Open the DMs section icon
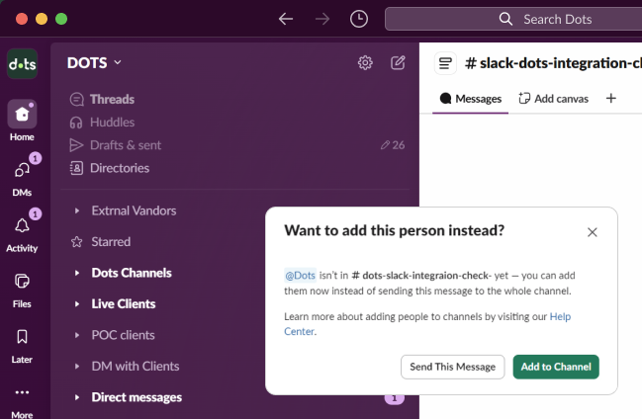Screen dimensions: 642x419 pyautogui.click(x=22, y=170)
